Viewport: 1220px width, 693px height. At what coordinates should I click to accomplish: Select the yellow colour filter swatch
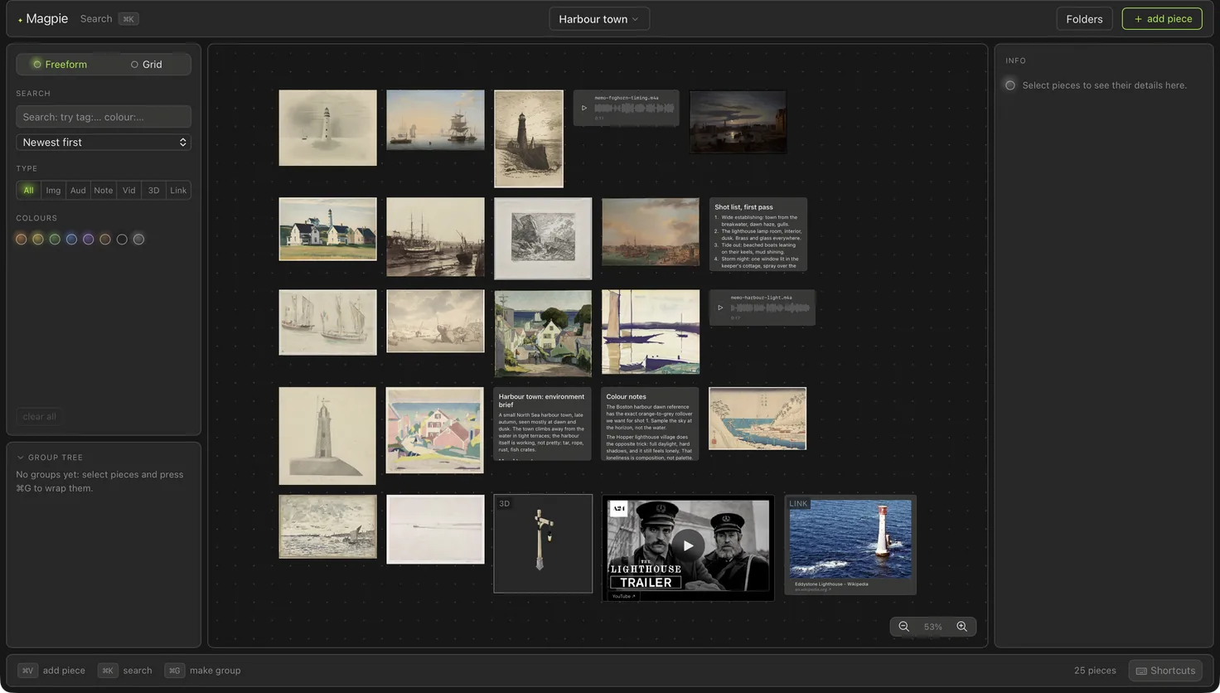pos(38,240)
